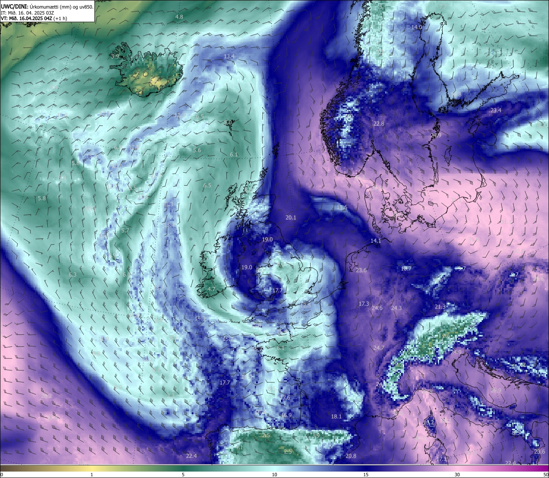Screen dimensions: 549x478
Task: Click the 24.6 value on the map
Action: tap(377, 308)
